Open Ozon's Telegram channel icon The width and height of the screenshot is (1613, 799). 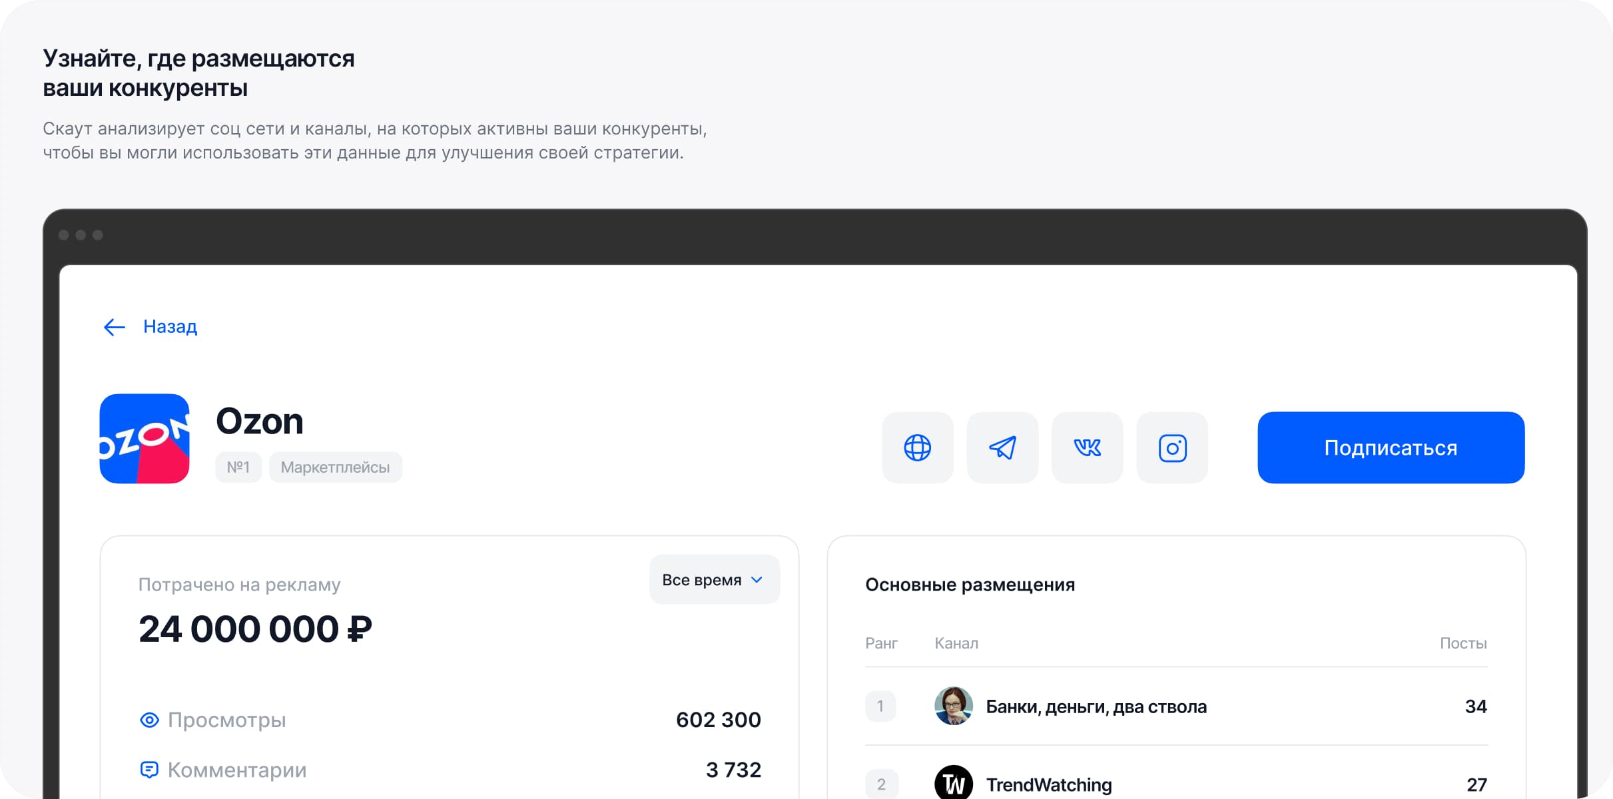point(1002,447)
